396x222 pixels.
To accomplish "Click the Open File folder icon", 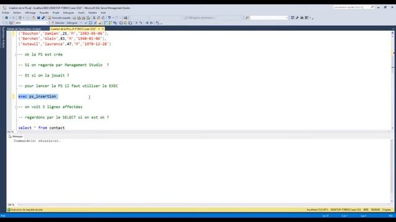I will 34,18.
